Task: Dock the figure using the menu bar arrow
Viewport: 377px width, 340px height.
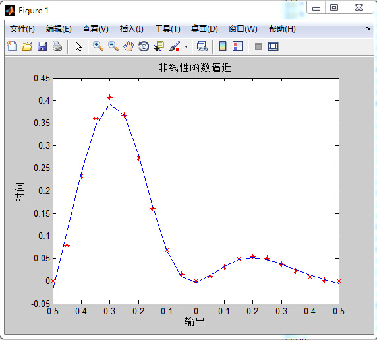Action: [368, 29]
